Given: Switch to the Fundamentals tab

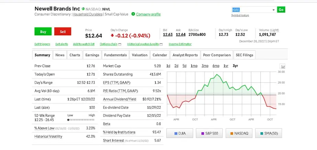Looking at the screenshot, I should tap(115, 55).
